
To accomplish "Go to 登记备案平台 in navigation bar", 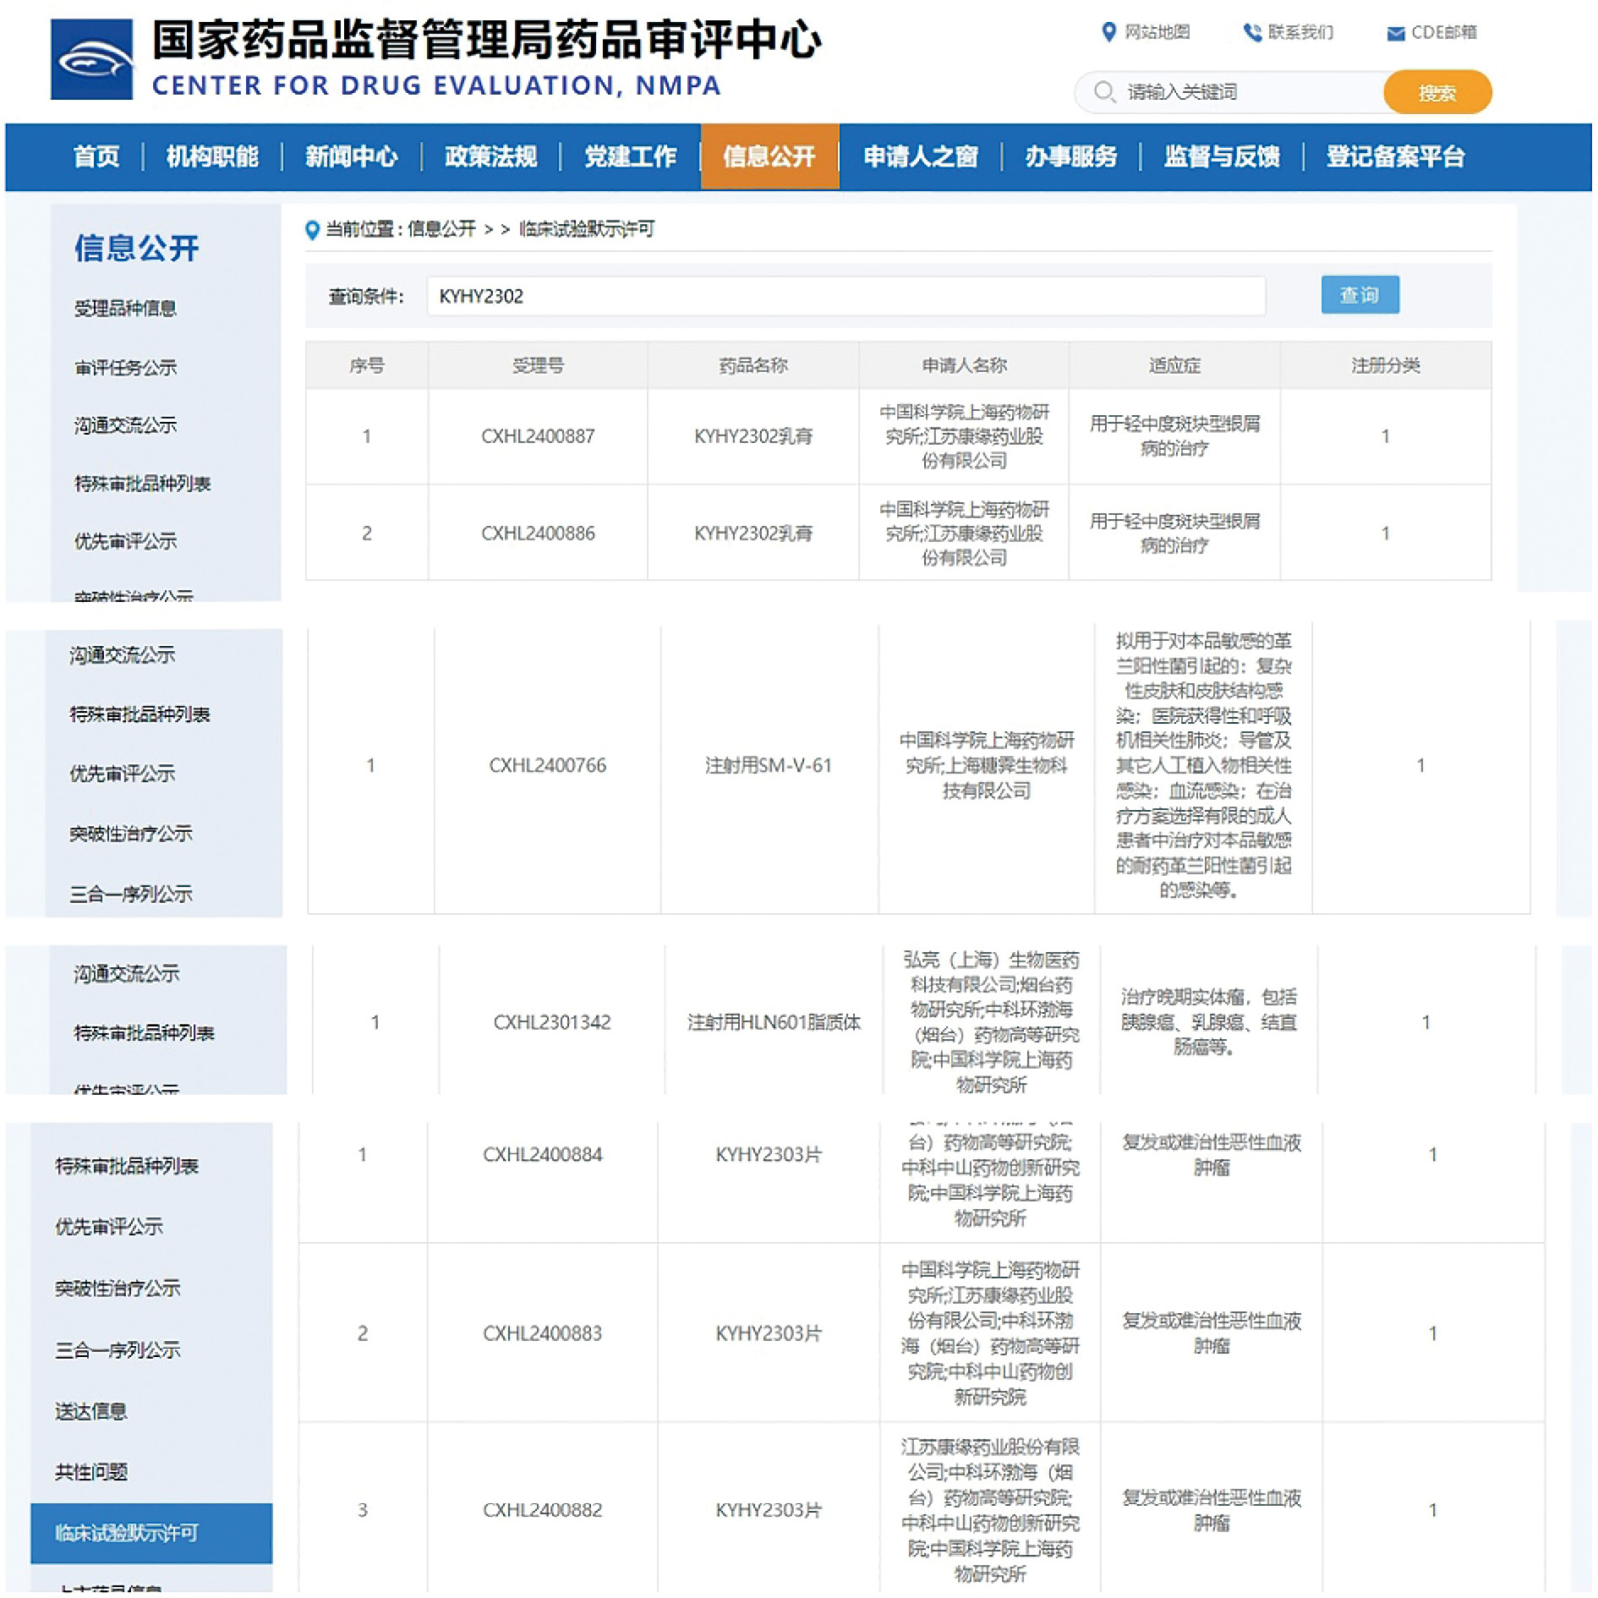I will (1395, 156).
